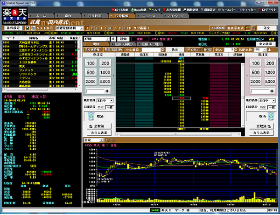Click buy-side カラム表示 button
This screenshot has height=215, width=280.
[x=261, y=132]
